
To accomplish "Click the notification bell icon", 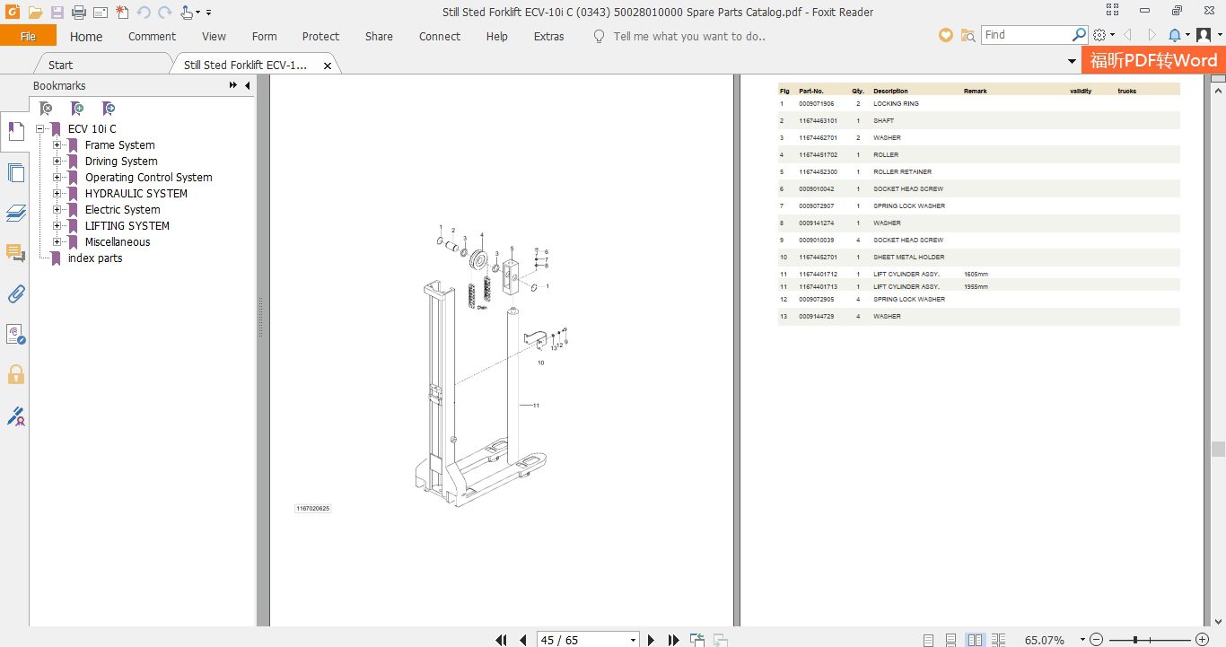I will point(1175,35).
